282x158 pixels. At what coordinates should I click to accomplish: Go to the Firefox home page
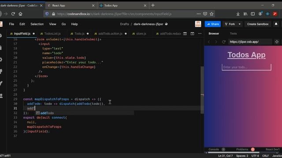pos(21,14)
